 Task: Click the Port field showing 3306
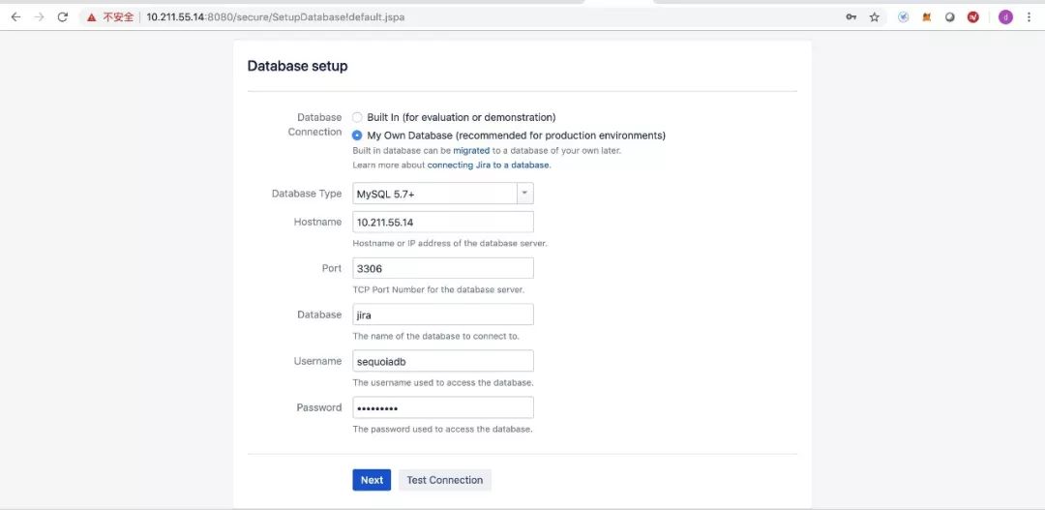[x=443, y=269]
